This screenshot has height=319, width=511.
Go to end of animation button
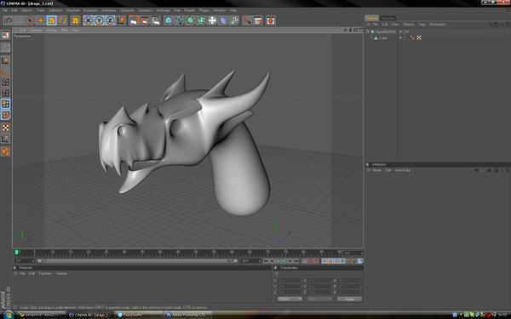(x=296, y=261)
